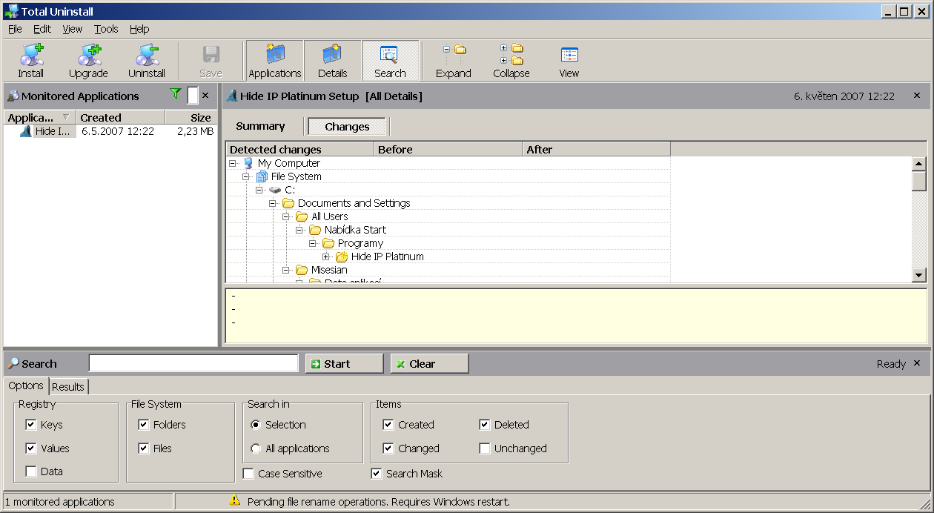Click the Save toolbar icon
This screenshot has width=934, height=513.
point(211,55)
